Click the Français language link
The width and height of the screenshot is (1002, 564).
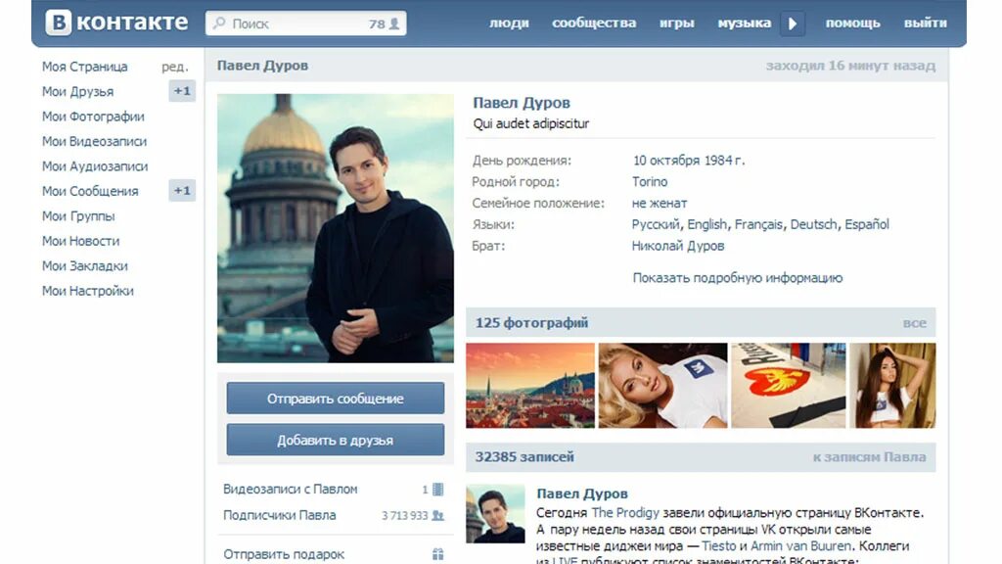pyautogui.click(x=758, y=224)
